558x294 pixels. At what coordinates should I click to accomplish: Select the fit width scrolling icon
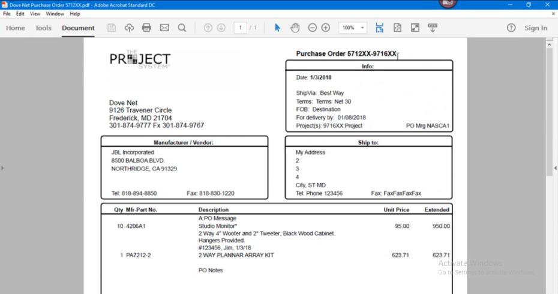(x=379, y=28)
